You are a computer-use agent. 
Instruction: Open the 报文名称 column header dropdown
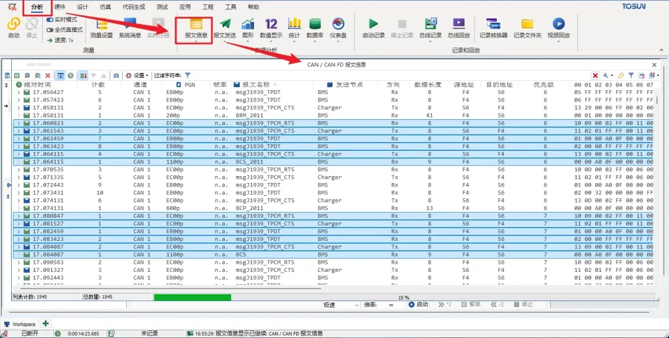point(275,85)
